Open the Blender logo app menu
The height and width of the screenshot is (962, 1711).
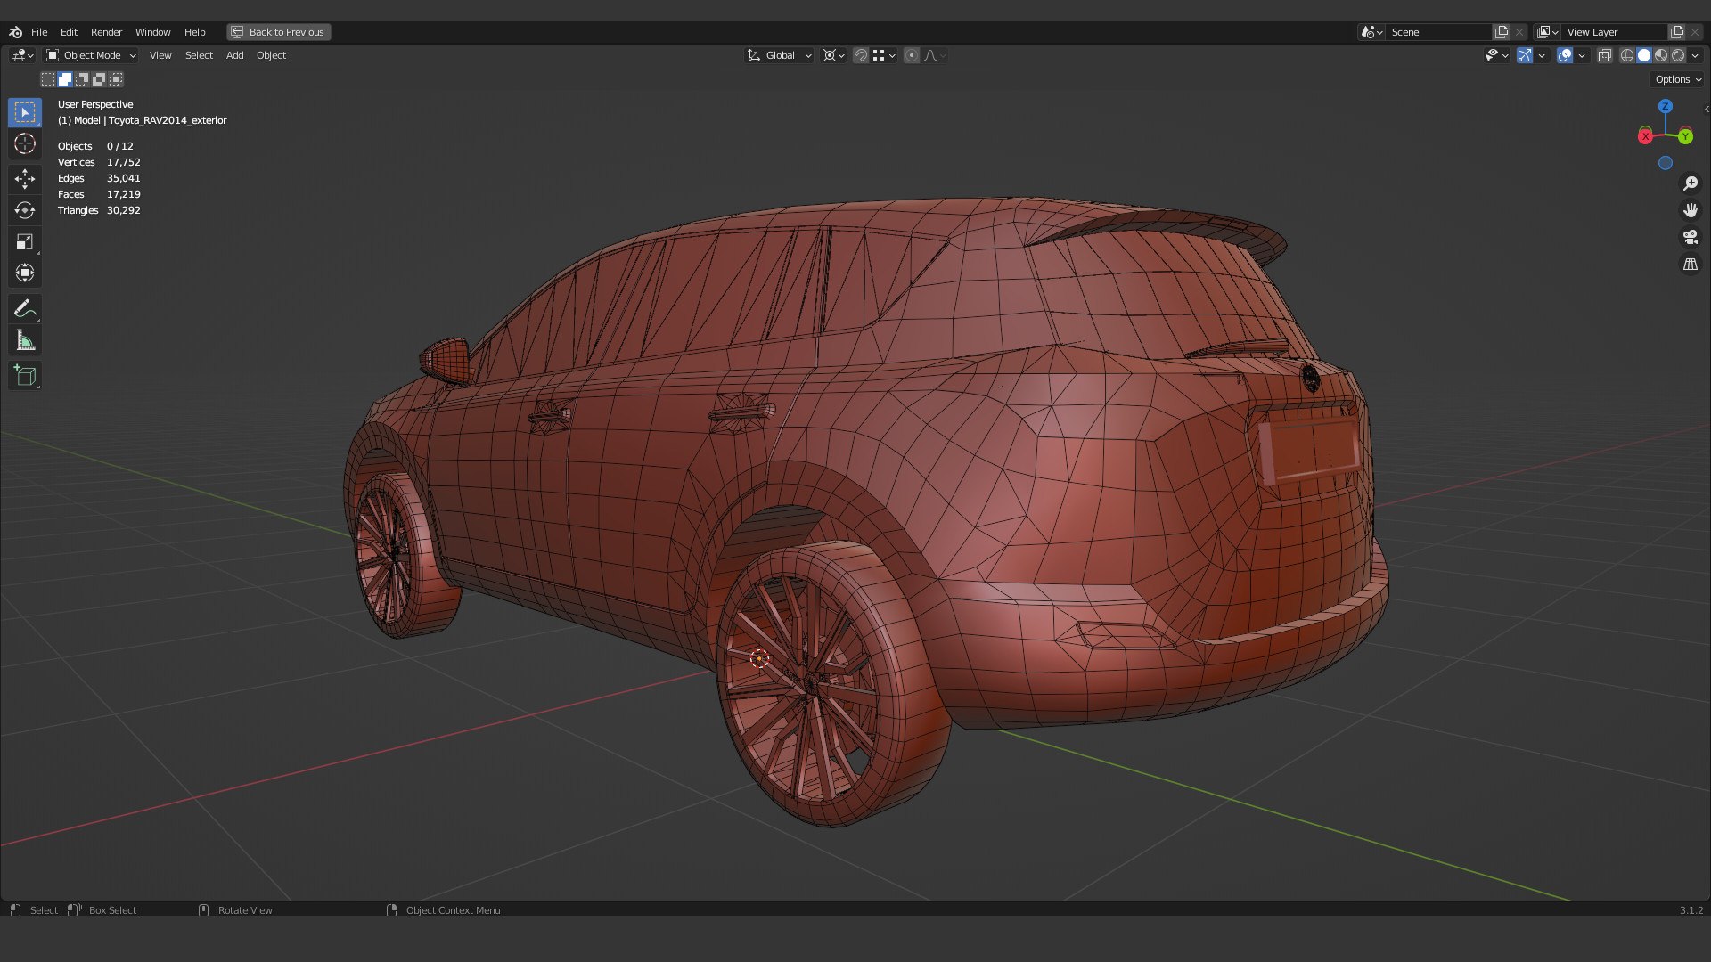coord(15,32)
